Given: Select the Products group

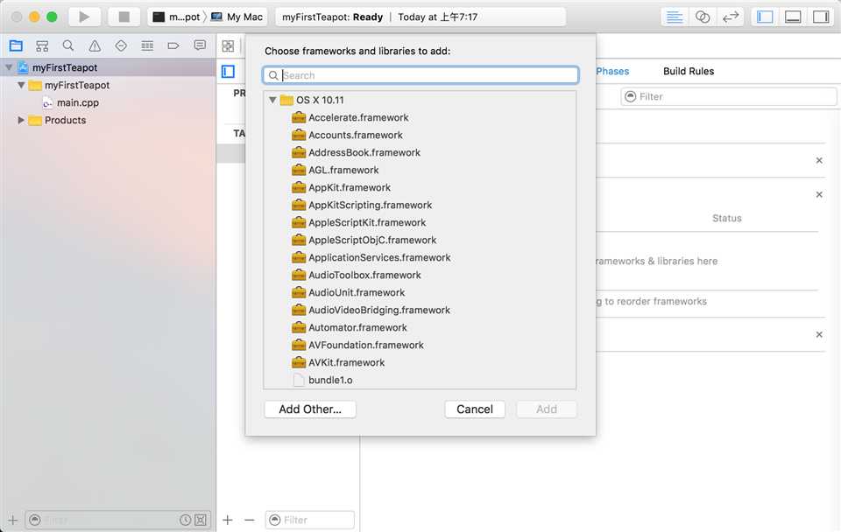Looking at the screenshot, I should 65,120.
